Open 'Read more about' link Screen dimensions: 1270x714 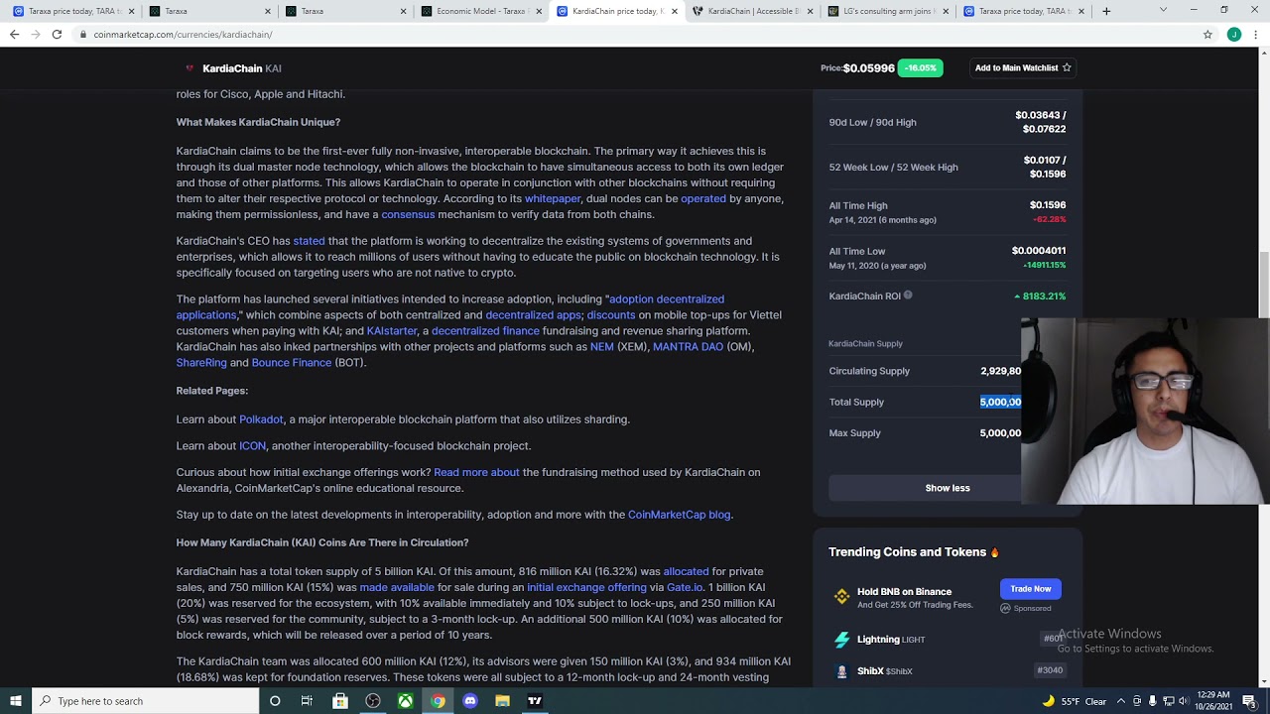[x=476, y=473]
